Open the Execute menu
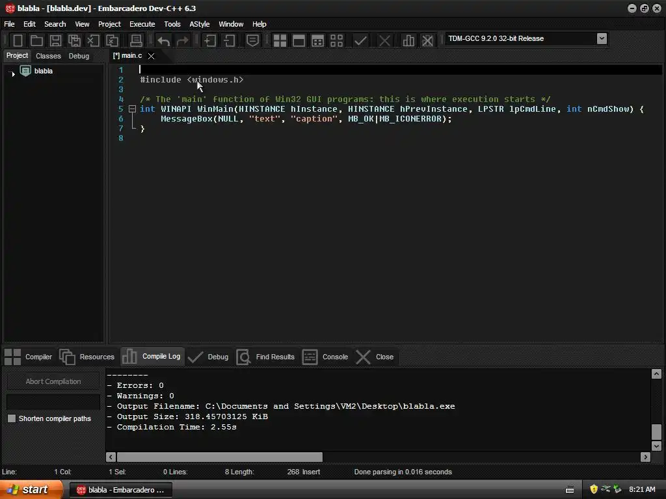The height and width of the screenshot is (499, 666). tap(142, 24)
